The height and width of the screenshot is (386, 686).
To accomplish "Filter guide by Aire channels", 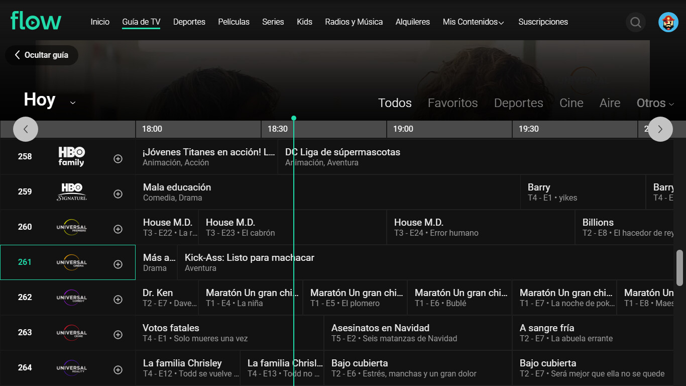I will [x=610, y=103].
